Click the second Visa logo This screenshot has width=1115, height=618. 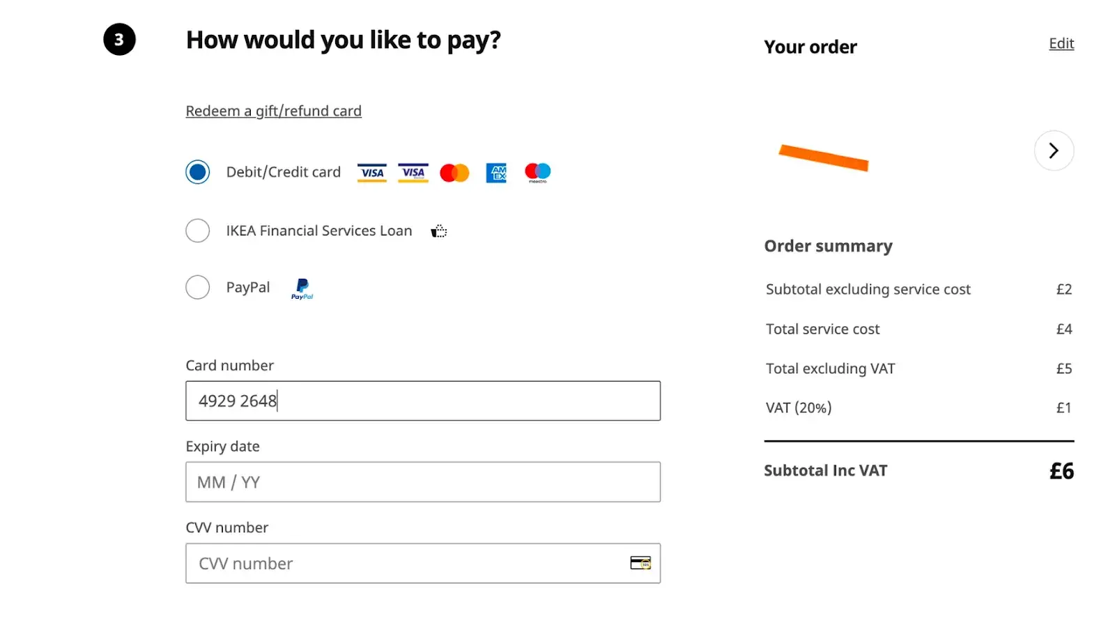tap(413, 172)
